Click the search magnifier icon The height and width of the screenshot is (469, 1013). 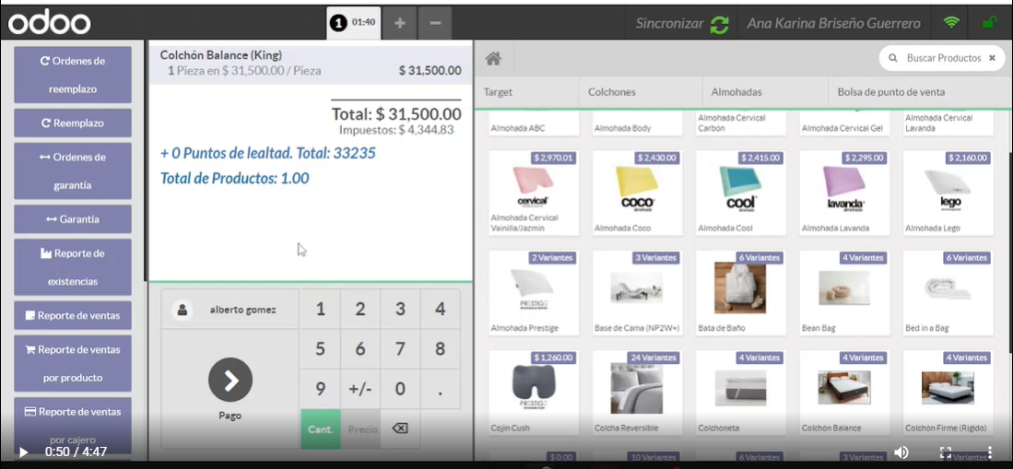click(893, 58)
